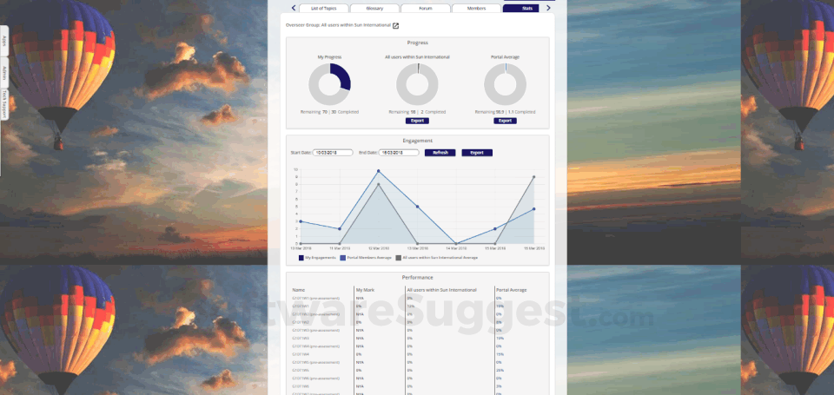The width and height of the screenshot is (834, 395).
Task: Export All users within Sun International progress
Action: tap(417, 121)
